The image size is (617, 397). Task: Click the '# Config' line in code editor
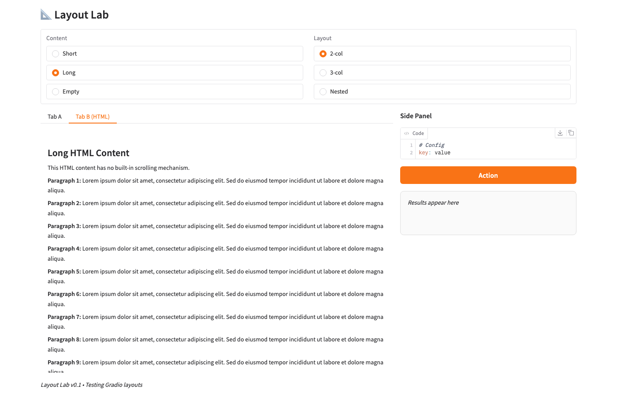(431, 145)
